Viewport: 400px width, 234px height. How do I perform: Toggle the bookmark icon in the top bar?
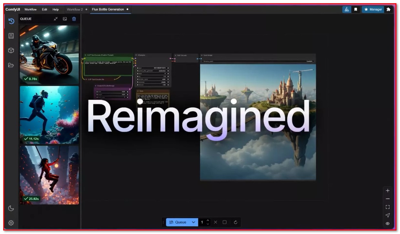pos(356,9)
